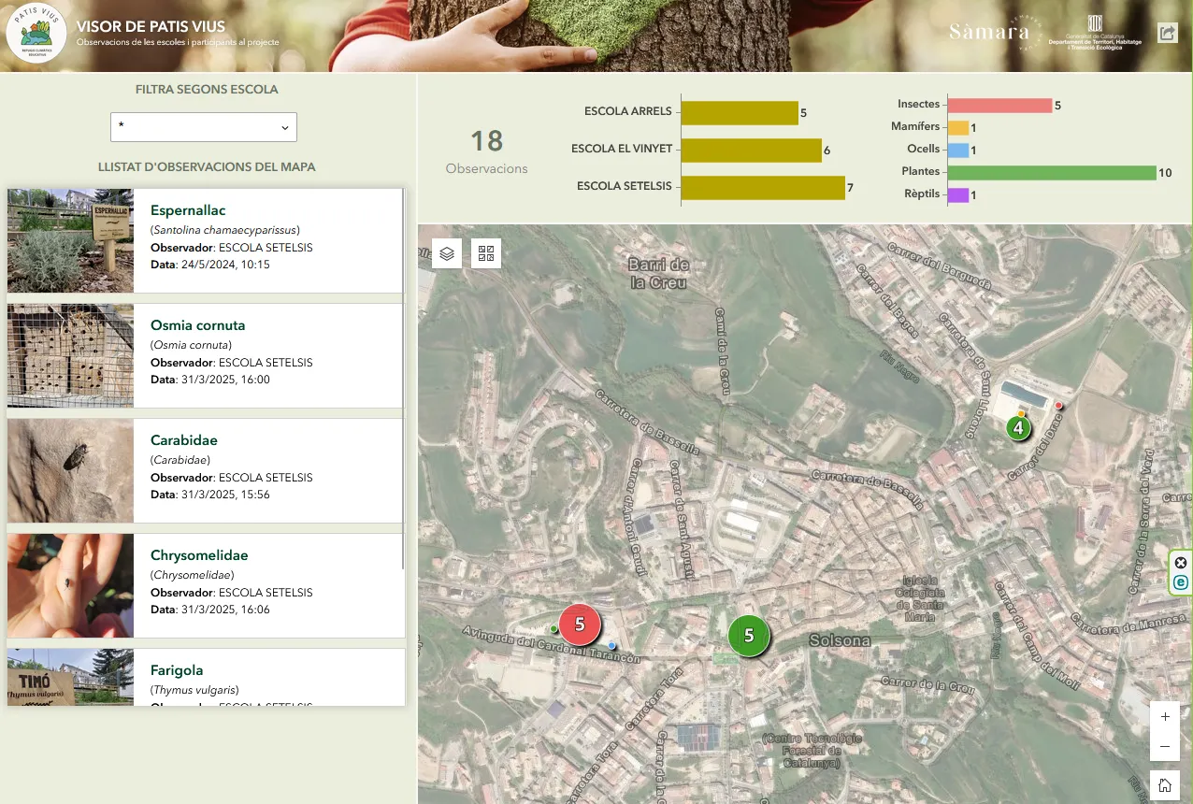The image size is (1193, 804).
Task: Open the map layers list icon
Action: [447, 253]
